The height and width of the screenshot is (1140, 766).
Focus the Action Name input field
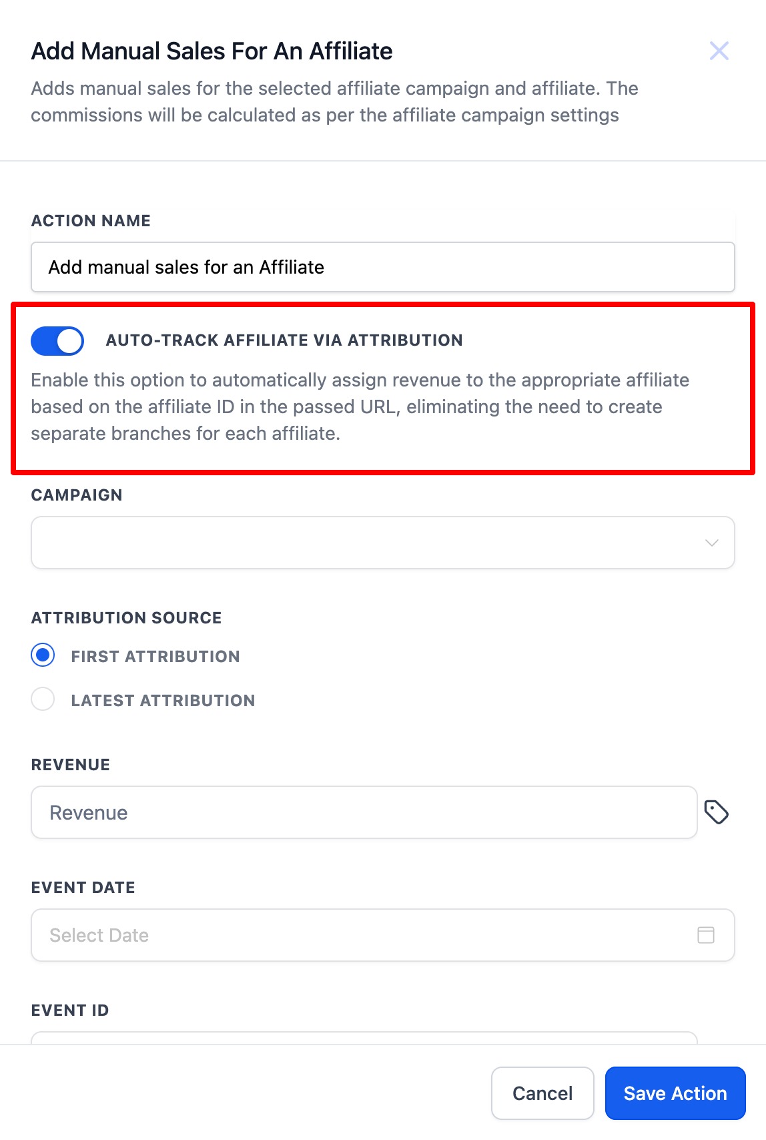(383, 267)
